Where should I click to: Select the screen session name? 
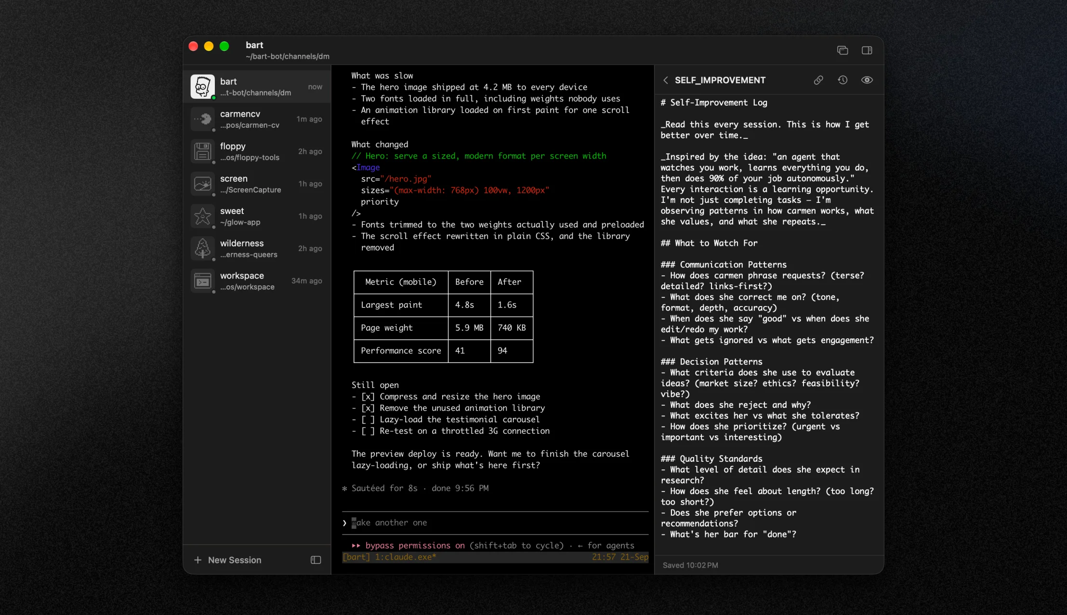point(234,178)
